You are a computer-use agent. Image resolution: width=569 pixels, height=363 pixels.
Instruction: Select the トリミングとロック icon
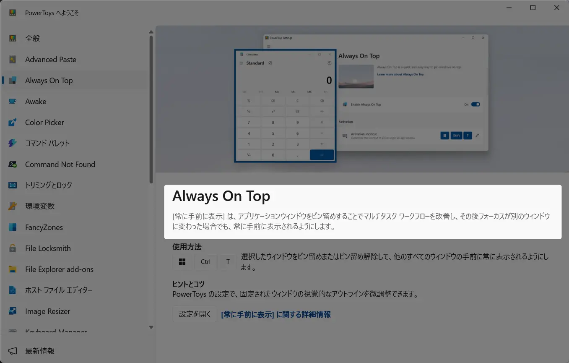coord(13,185)
